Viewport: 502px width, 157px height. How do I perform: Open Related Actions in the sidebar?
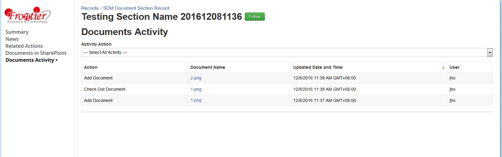24,46
